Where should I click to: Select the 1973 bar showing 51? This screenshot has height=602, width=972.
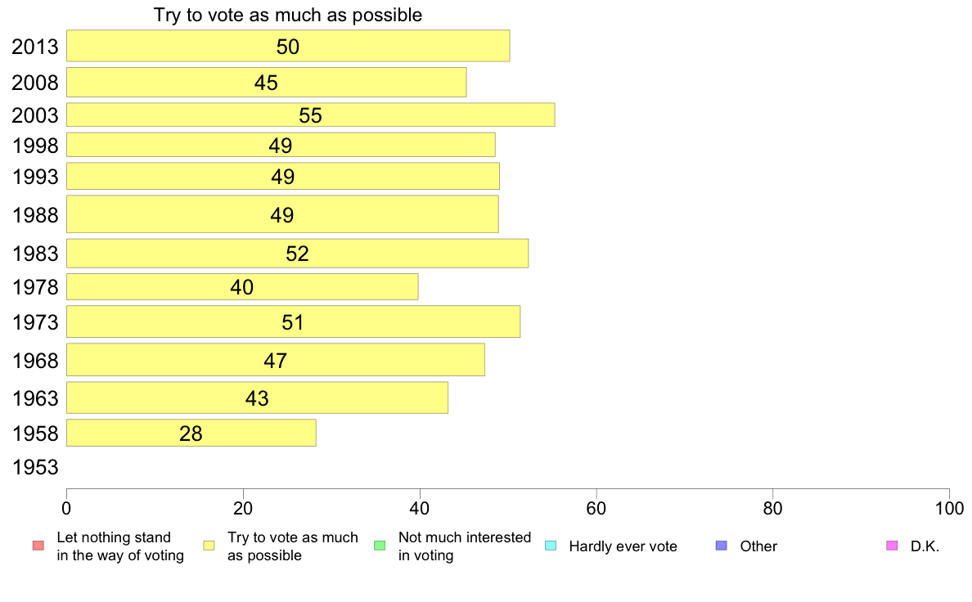tap(293, 321)
